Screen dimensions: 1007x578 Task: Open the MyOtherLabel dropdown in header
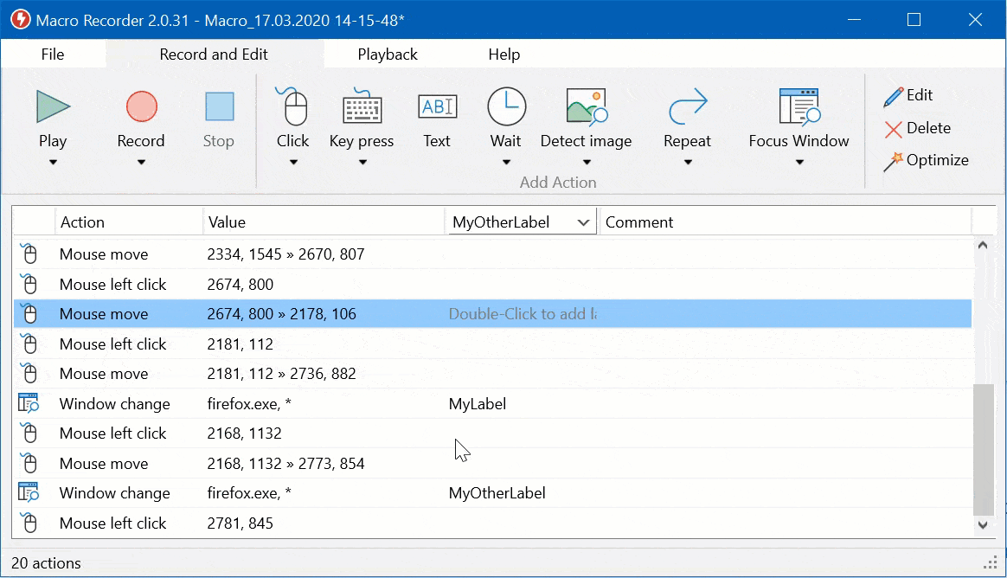coord(584,222)
